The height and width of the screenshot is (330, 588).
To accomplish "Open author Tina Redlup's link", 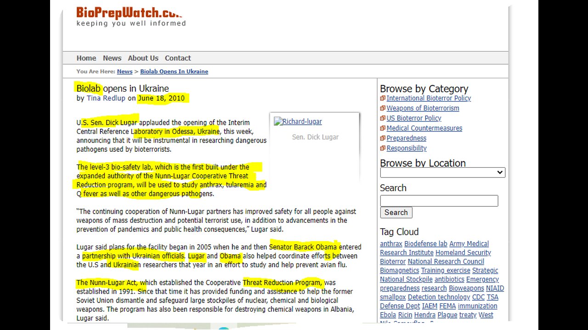I will 106,98.
